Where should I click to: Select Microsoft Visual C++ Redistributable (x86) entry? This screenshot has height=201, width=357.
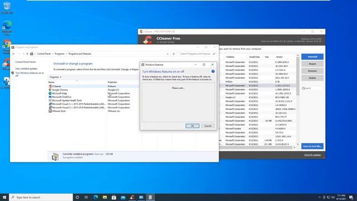pos(78,108)
